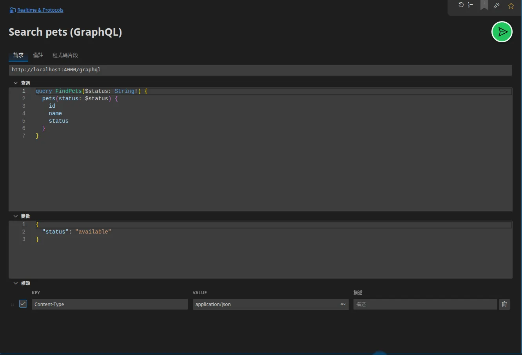
Task: Click the drag handle of Content-Type row
Action: [13, 304]
